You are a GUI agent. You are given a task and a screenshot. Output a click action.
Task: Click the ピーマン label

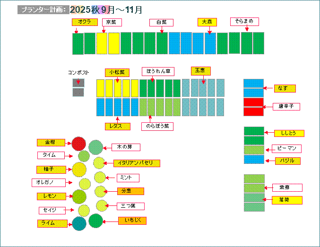[286, 149]
